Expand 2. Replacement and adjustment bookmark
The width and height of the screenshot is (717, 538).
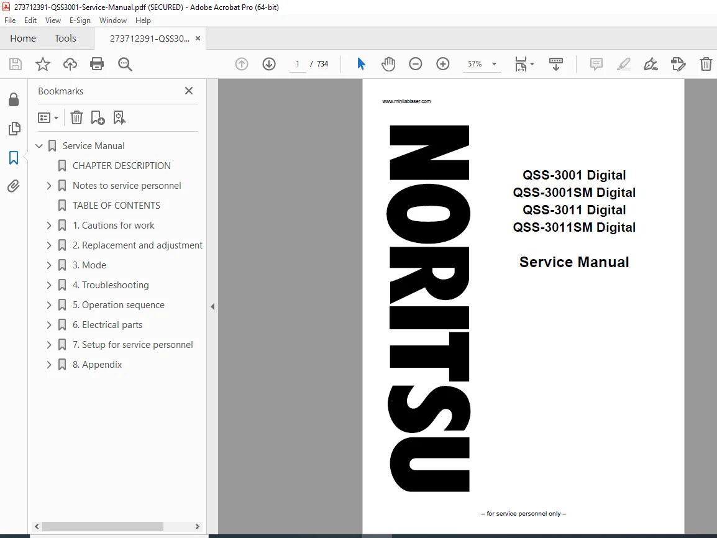(49, 245)
